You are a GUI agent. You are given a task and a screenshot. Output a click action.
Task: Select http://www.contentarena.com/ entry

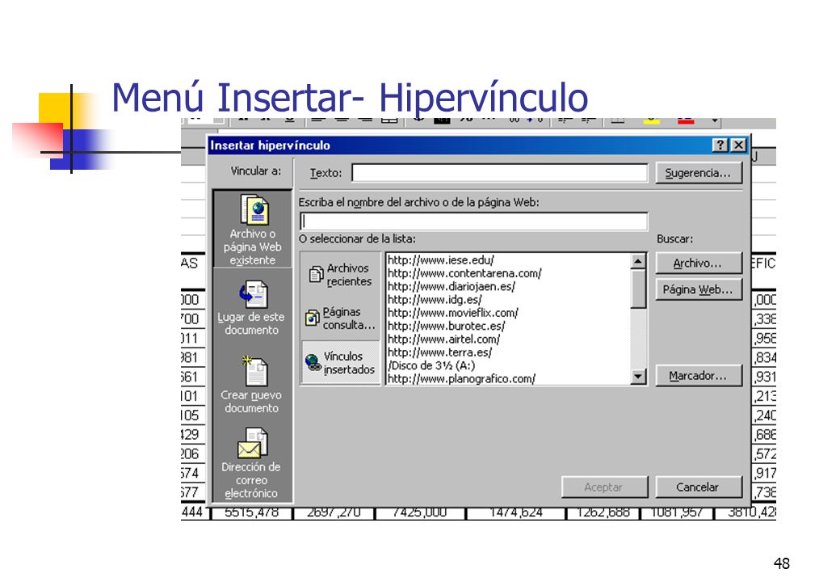(x=464, y=273)
